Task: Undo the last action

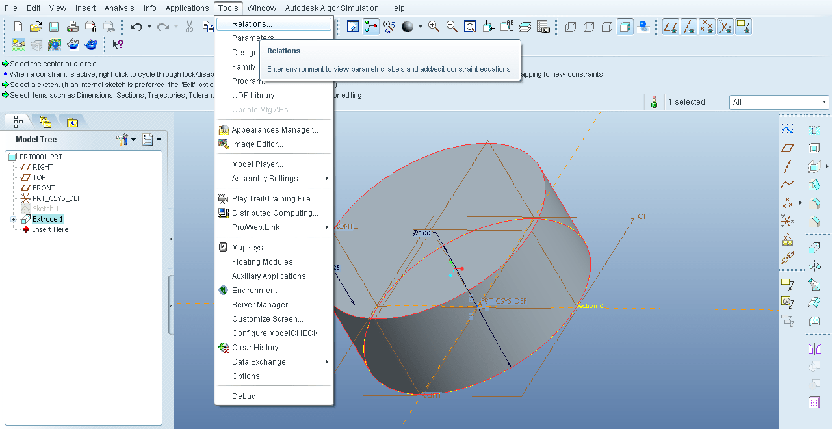Action: [x=136, y=27]
